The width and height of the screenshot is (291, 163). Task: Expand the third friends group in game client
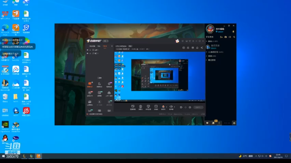pos(206,56)
